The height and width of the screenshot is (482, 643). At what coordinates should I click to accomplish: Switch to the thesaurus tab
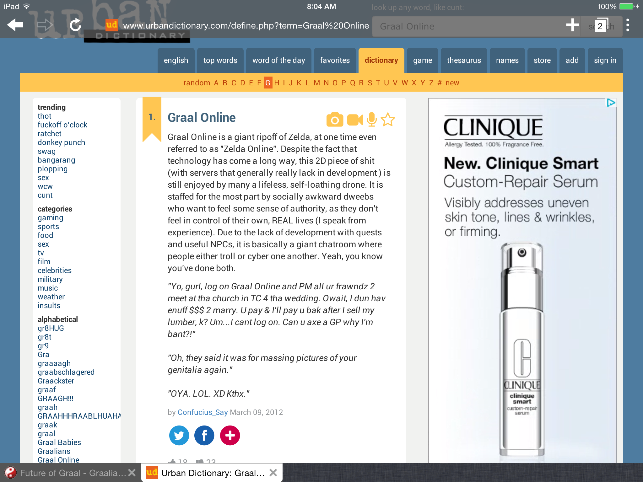click(464, 60)
